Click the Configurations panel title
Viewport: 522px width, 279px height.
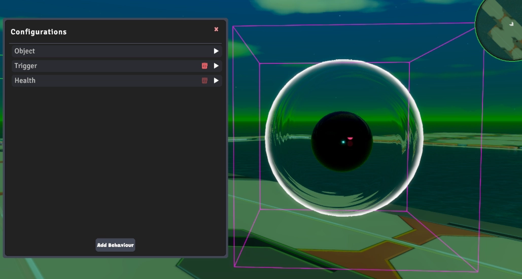[x=39, y=32]
